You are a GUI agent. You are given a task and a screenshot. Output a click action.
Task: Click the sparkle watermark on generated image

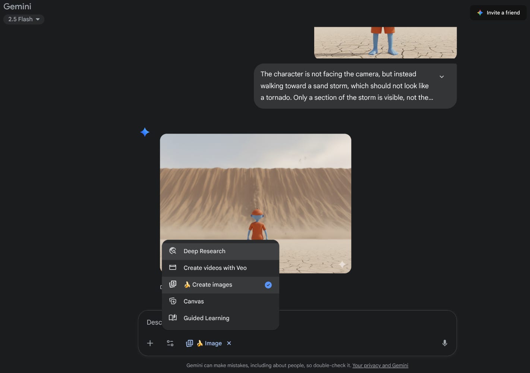click(x=342, y=264)
